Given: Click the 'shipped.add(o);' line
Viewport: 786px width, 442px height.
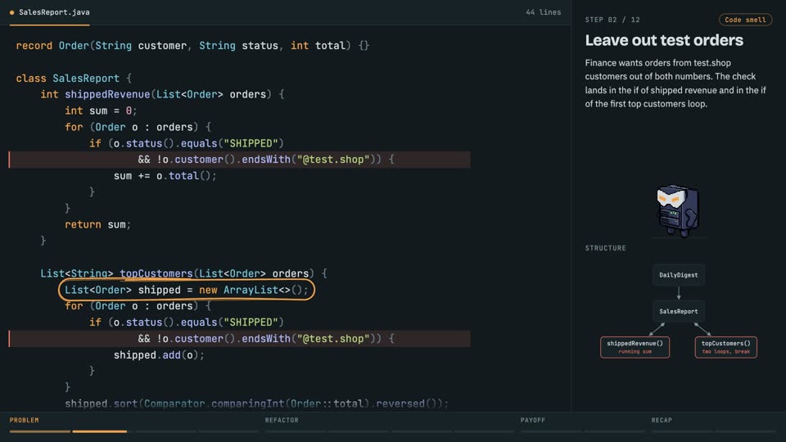Looking at the screenshot, I should tap(159, 355).
